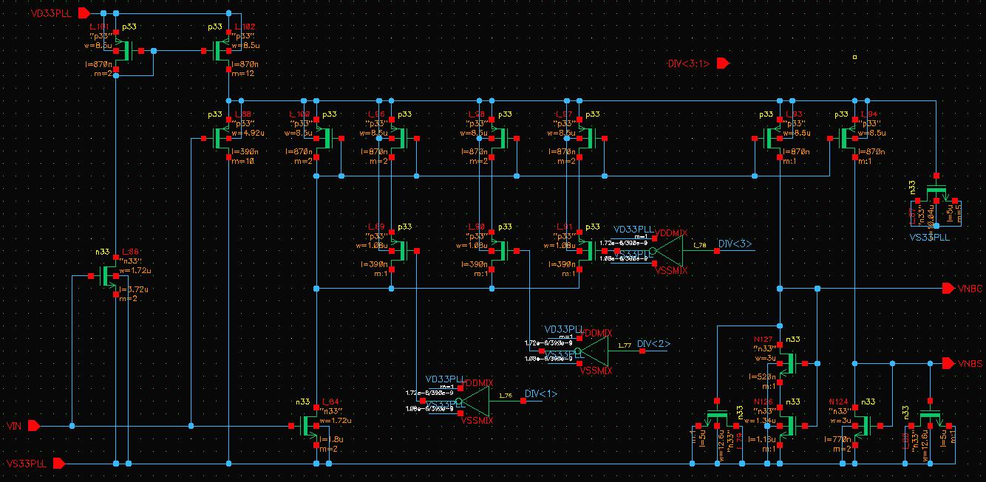
Task: Click the DIV<3> wire label
Action: click(x=735, y=244)
